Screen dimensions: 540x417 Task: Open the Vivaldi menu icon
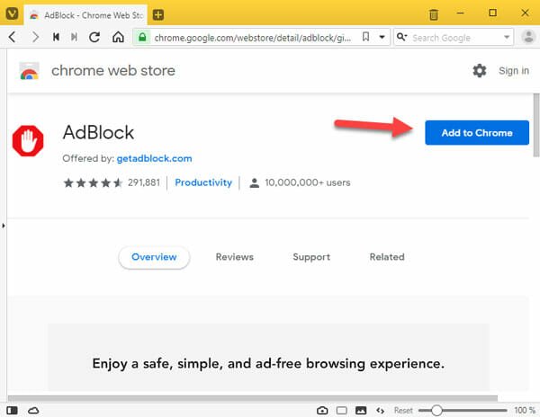[12, 14]
